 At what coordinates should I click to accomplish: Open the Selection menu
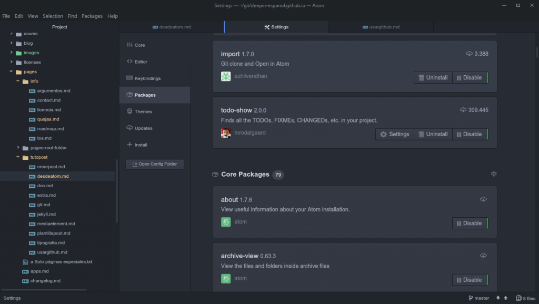[53, 16]
